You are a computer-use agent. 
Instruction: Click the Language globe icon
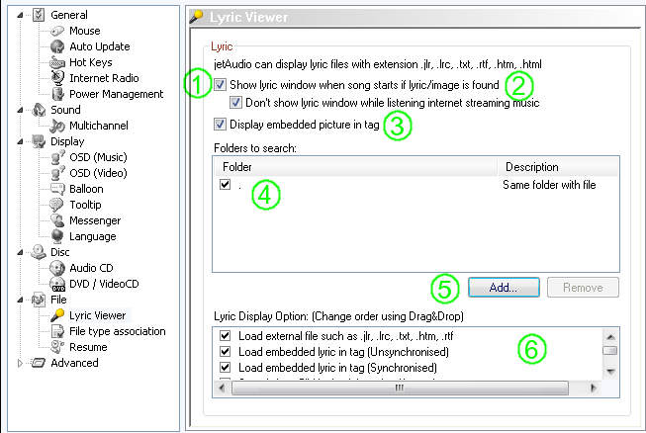(57, 236)
